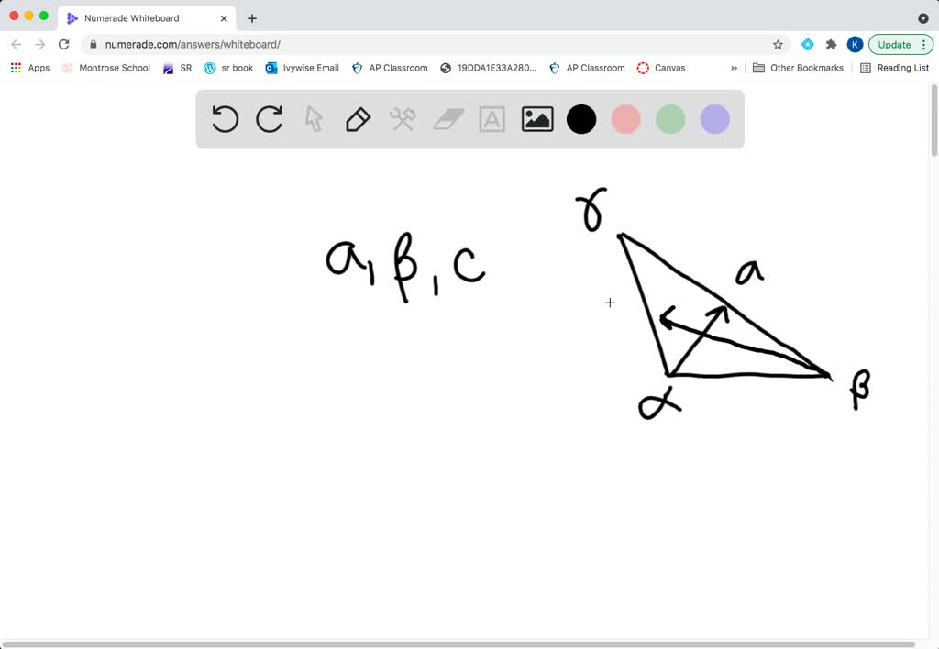Select the Eraser tool
Image resolution: width=939 pixels, height=649 pixels.
pyautogui.click(x=447, y=119)
